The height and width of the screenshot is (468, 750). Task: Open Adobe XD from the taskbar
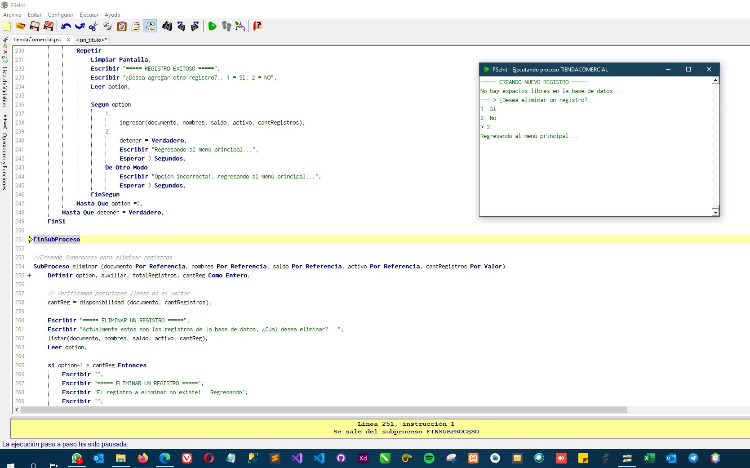363,458
